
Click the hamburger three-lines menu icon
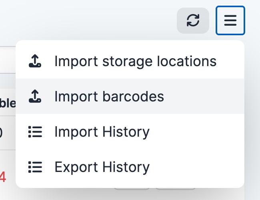(x=230, y=20)
